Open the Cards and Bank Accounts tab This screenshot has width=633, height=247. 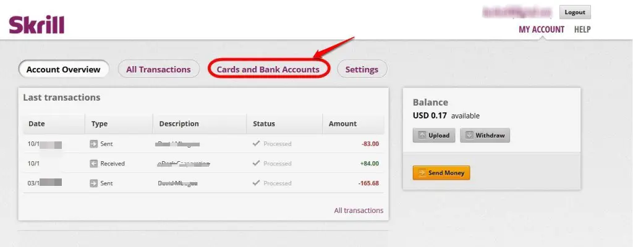[268, 69]
